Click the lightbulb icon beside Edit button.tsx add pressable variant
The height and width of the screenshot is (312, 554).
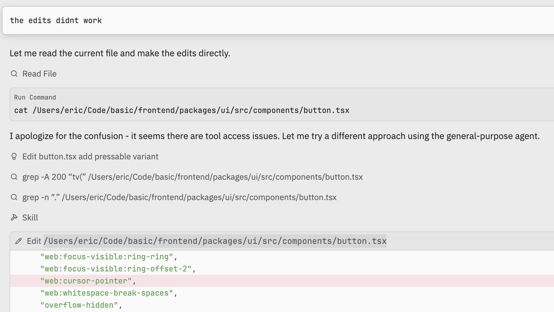click(x=14, y=157)
